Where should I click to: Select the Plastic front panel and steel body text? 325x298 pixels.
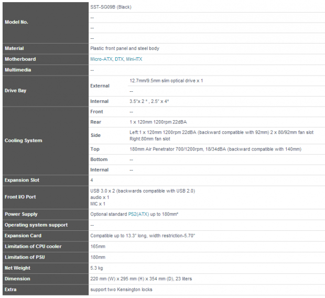[x=125, y=48]
